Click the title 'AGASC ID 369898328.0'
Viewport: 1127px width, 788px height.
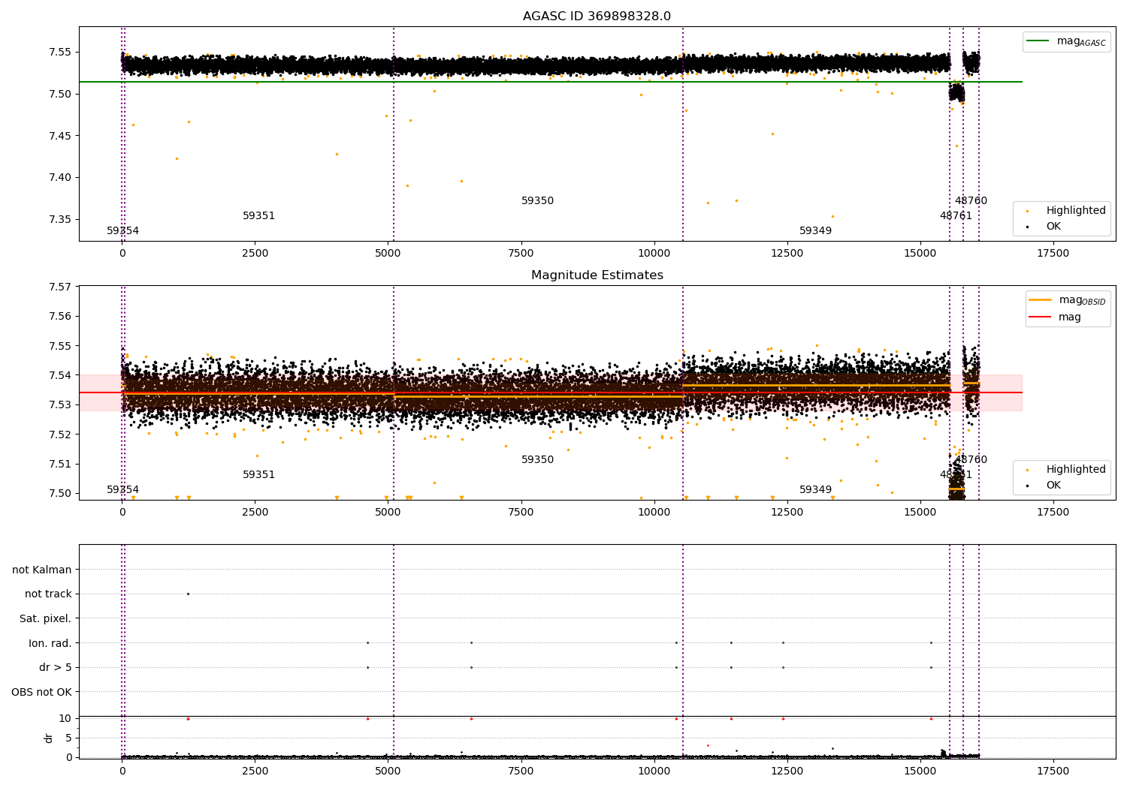597,17
